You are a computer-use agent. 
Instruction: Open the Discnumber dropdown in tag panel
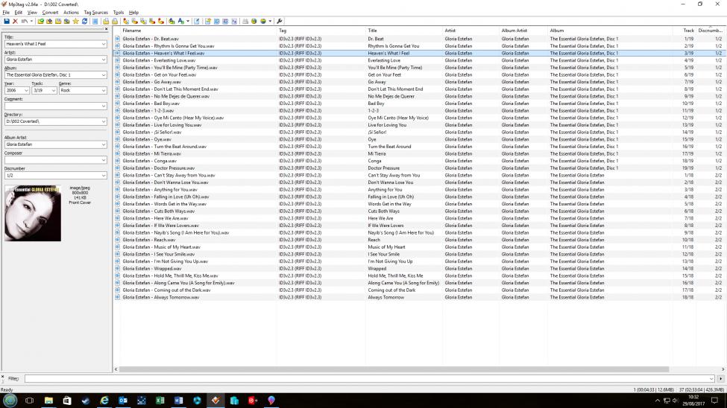point(104,176)
